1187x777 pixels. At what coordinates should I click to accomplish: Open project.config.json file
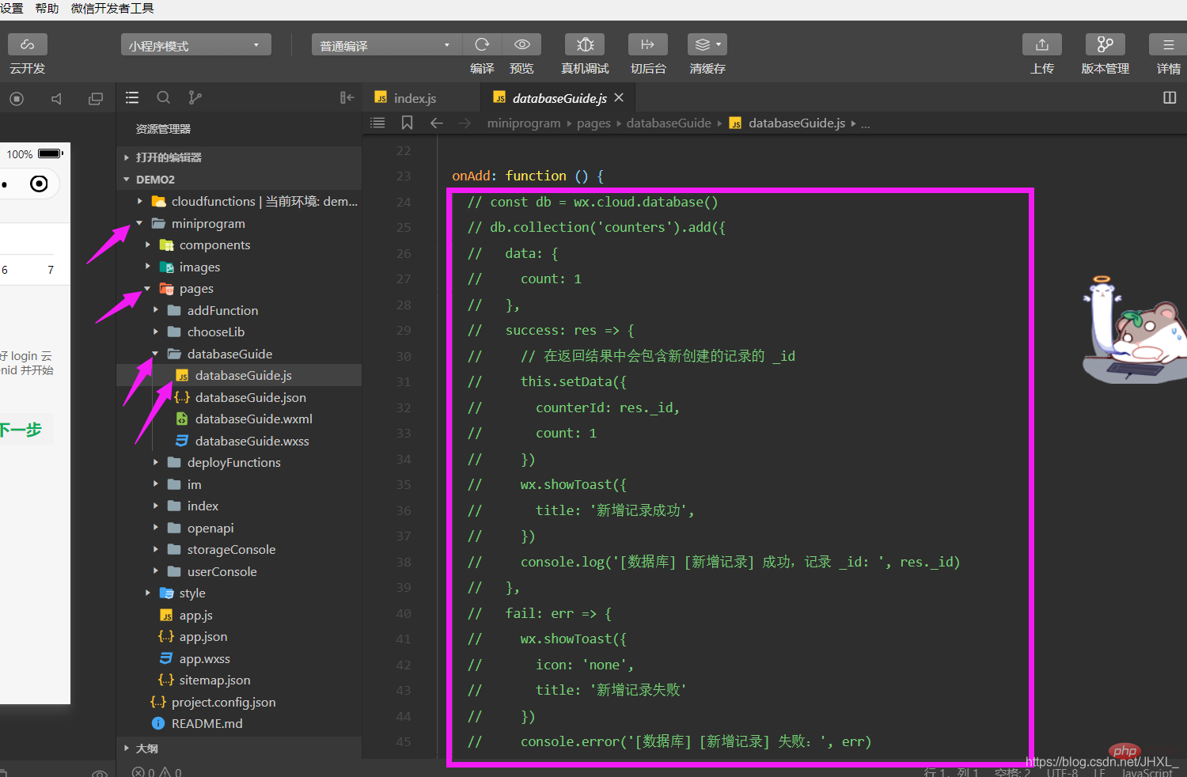239,702
